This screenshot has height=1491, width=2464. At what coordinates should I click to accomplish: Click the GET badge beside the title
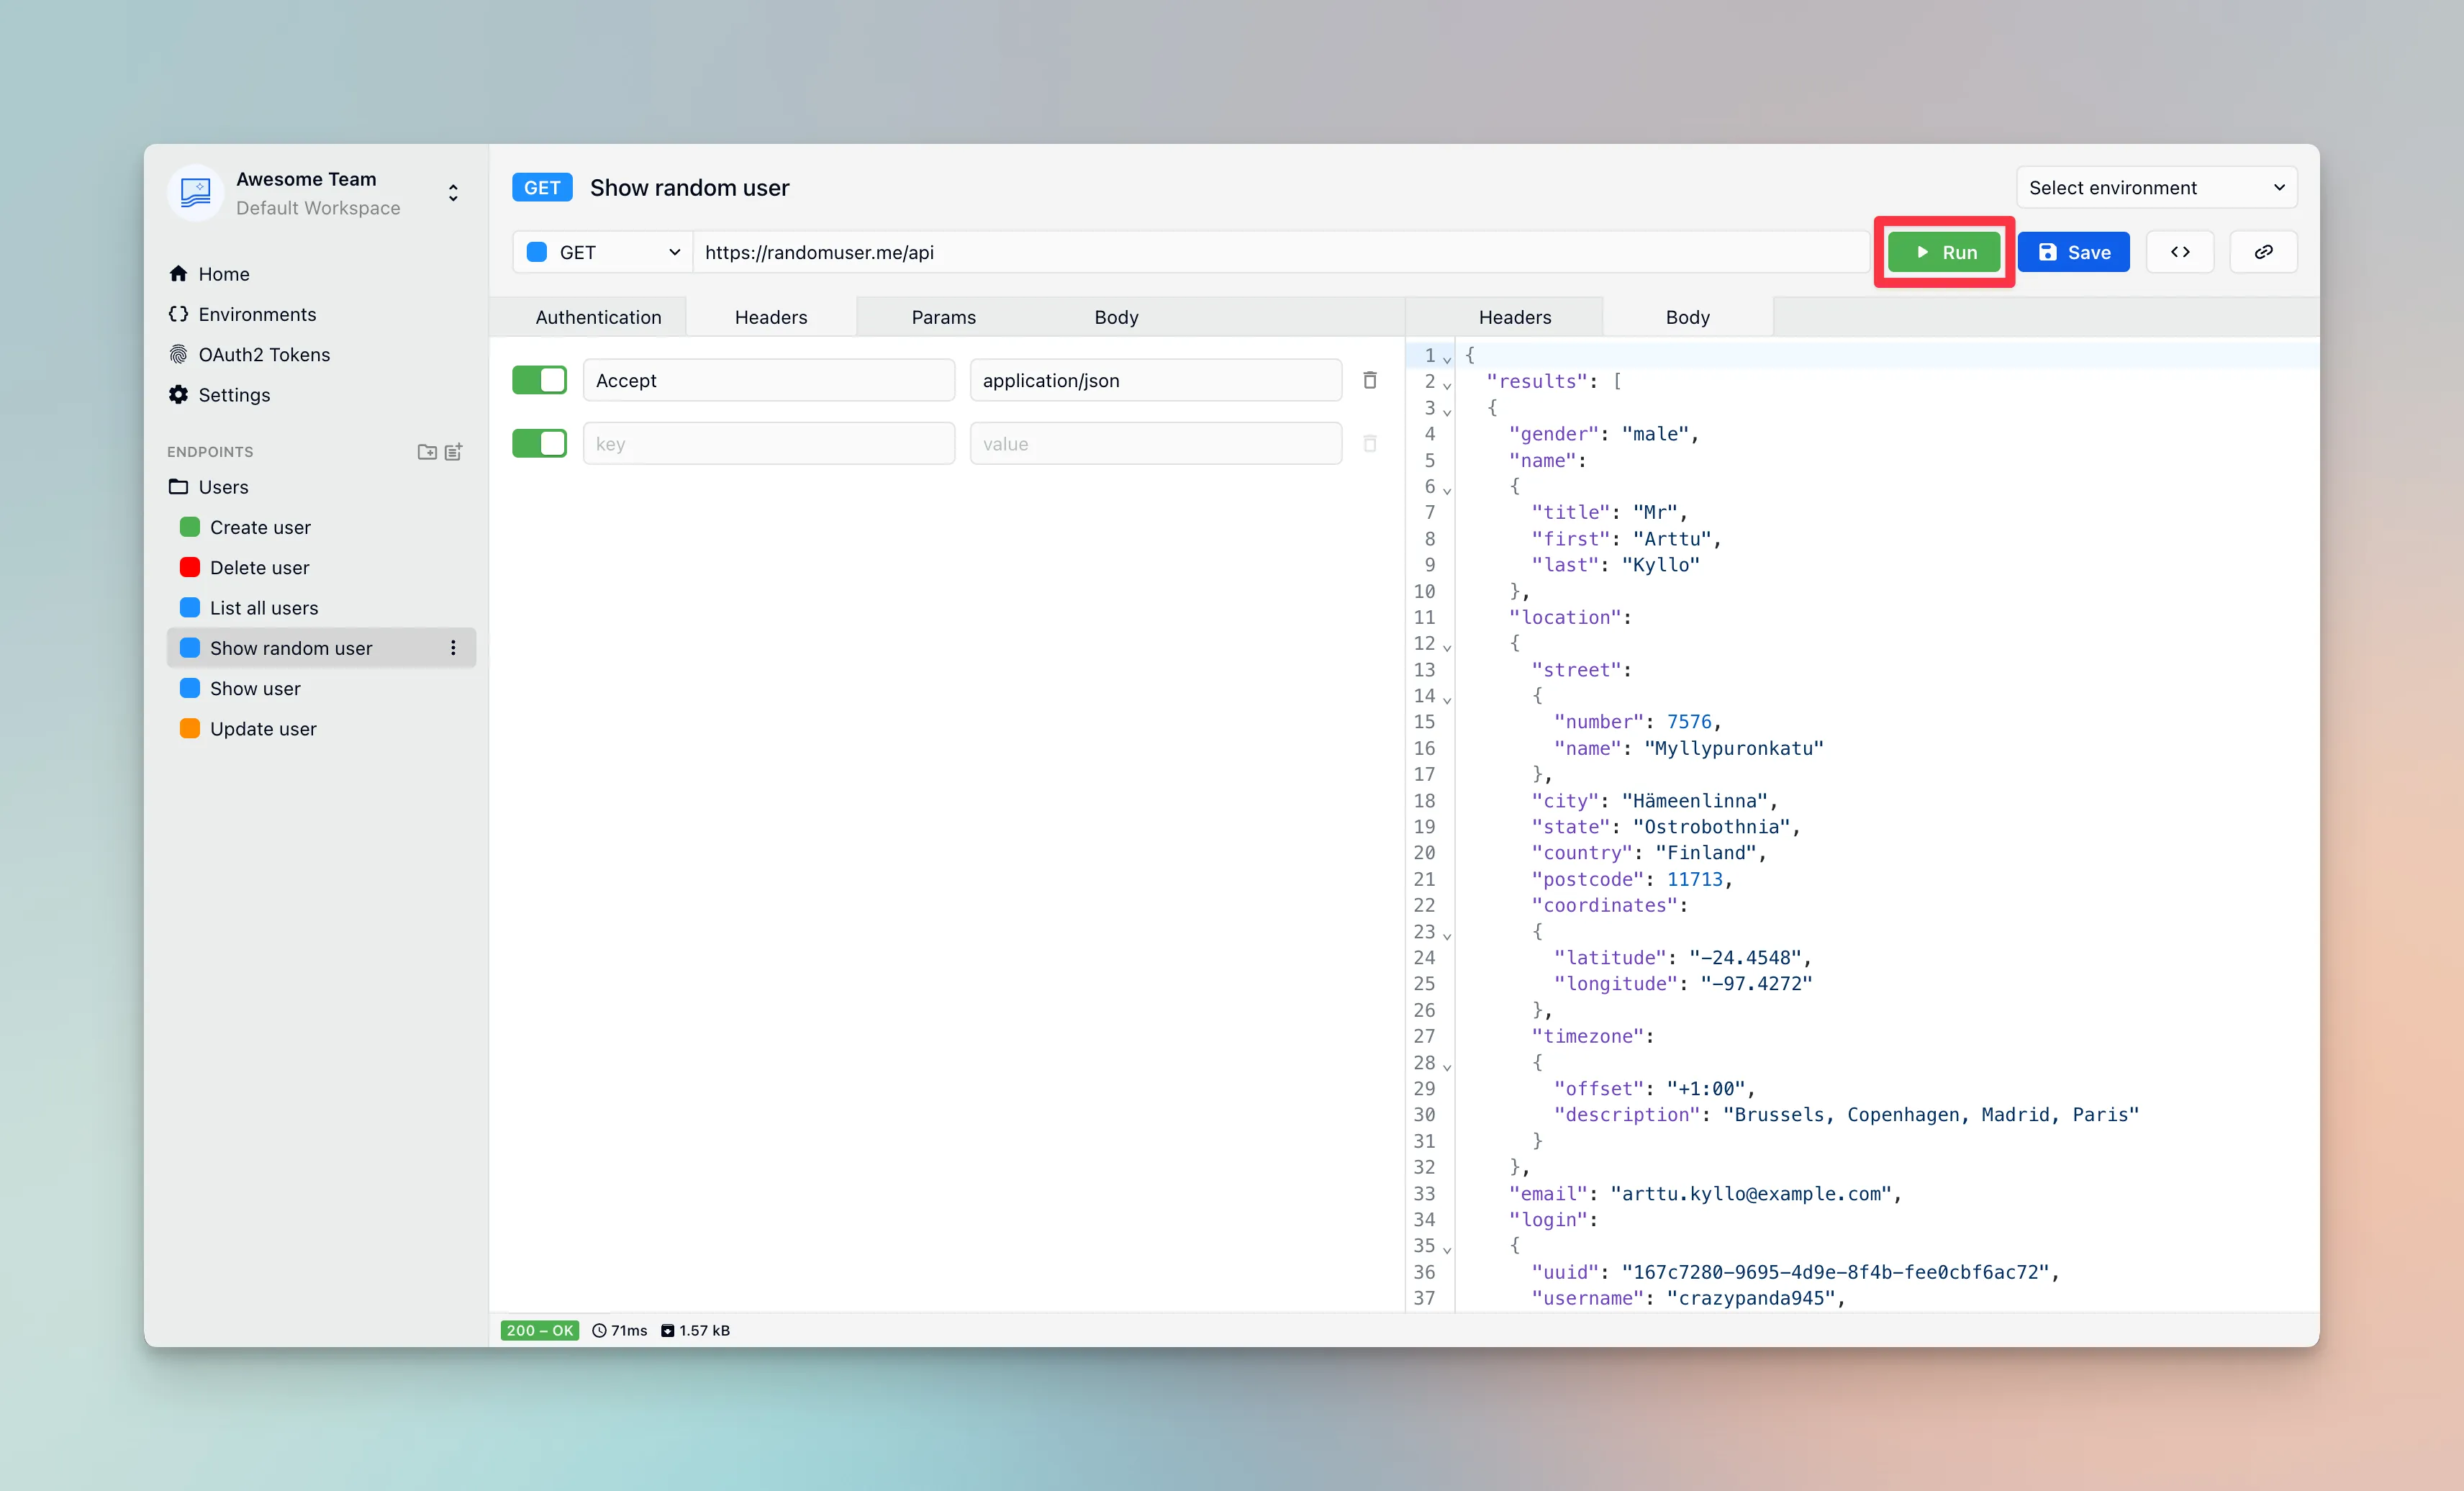pos(542,187)
